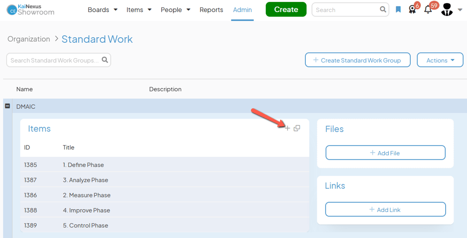Open the badges ribbon icon with 6

413,10
